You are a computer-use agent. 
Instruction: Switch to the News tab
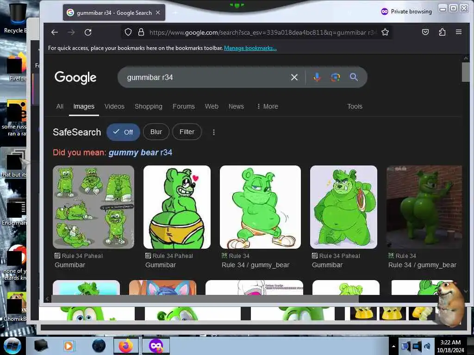[236, 107]
